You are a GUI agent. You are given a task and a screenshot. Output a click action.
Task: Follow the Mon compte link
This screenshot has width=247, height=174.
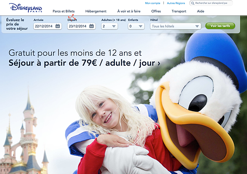[152, 3]
